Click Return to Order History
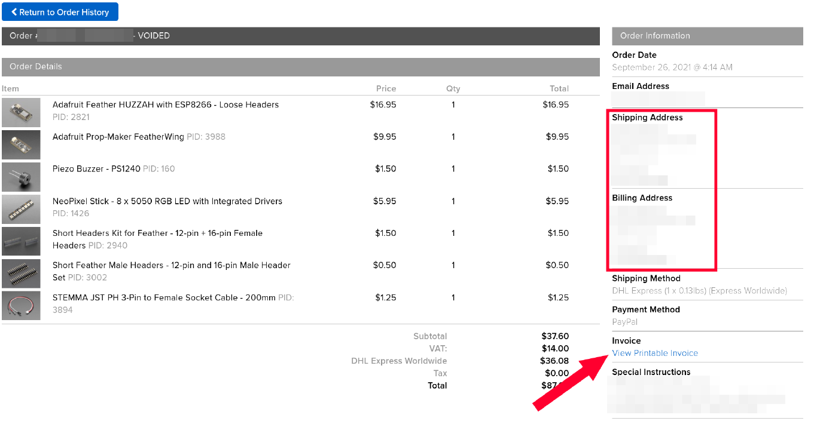Screen dimensions: 817x427 tap(60, 11)
